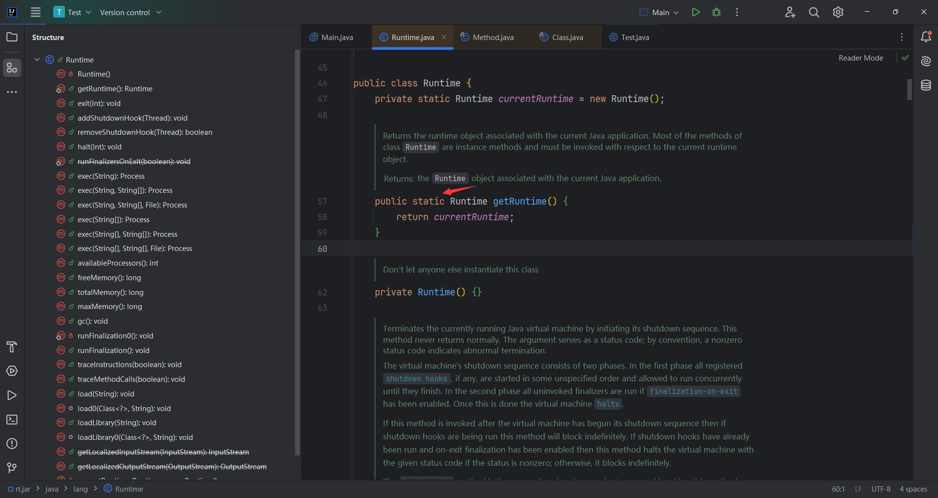Click Runtime in the breadcrumb bar

tap(124, 489)
